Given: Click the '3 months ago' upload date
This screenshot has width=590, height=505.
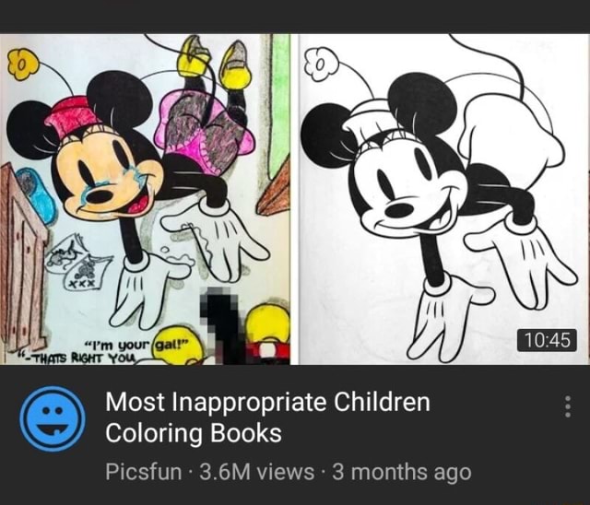Looking at the screenshot, I should (x=401, y=472).
